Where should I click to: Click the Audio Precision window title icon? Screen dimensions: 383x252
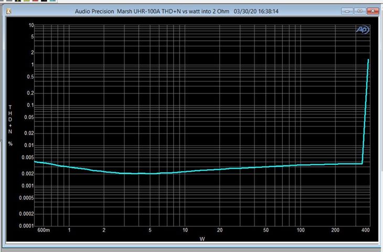(x=9, y=11)
